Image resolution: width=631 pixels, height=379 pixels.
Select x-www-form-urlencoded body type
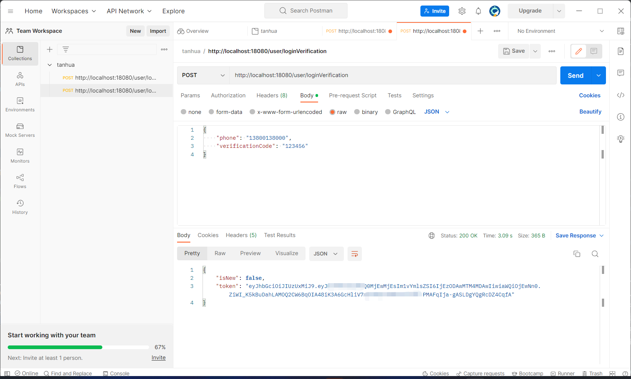pos(286,112)
